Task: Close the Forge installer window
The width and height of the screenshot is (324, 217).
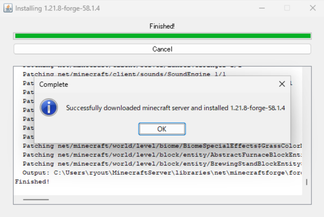Action: 312,8
